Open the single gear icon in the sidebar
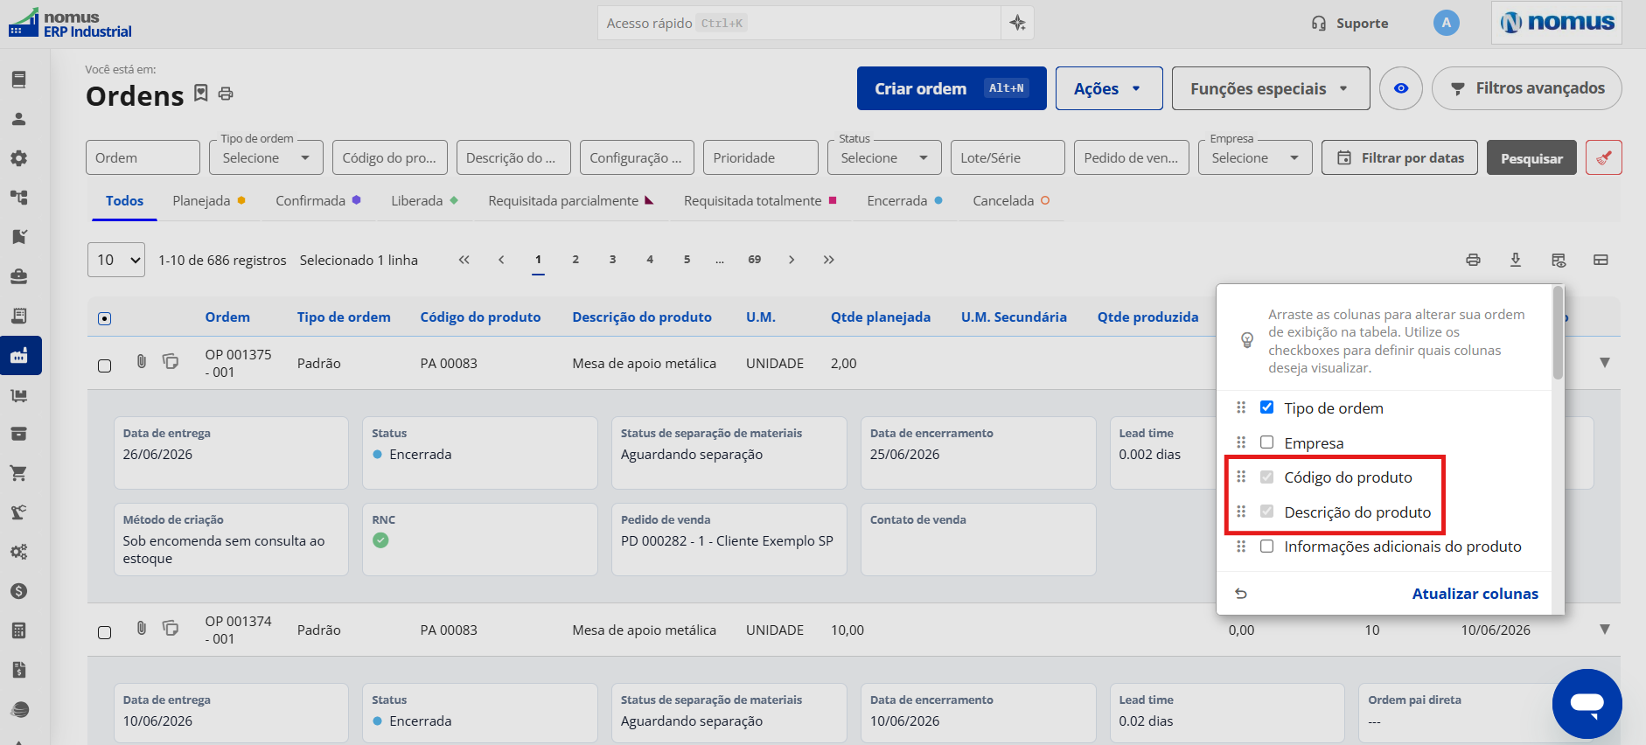 point(18,158)
